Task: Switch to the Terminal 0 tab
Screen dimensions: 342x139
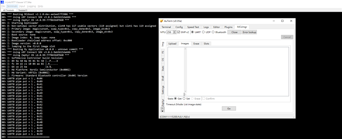Action: click(x=23, y=10)
